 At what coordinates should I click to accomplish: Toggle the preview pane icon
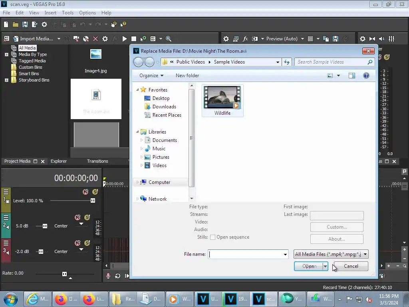(x=352, y=76)
